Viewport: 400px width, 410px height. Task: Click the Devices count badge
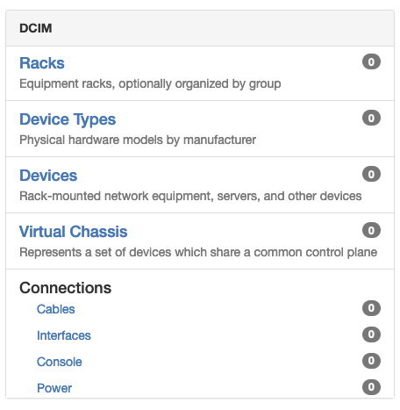[x=371, y=174]
